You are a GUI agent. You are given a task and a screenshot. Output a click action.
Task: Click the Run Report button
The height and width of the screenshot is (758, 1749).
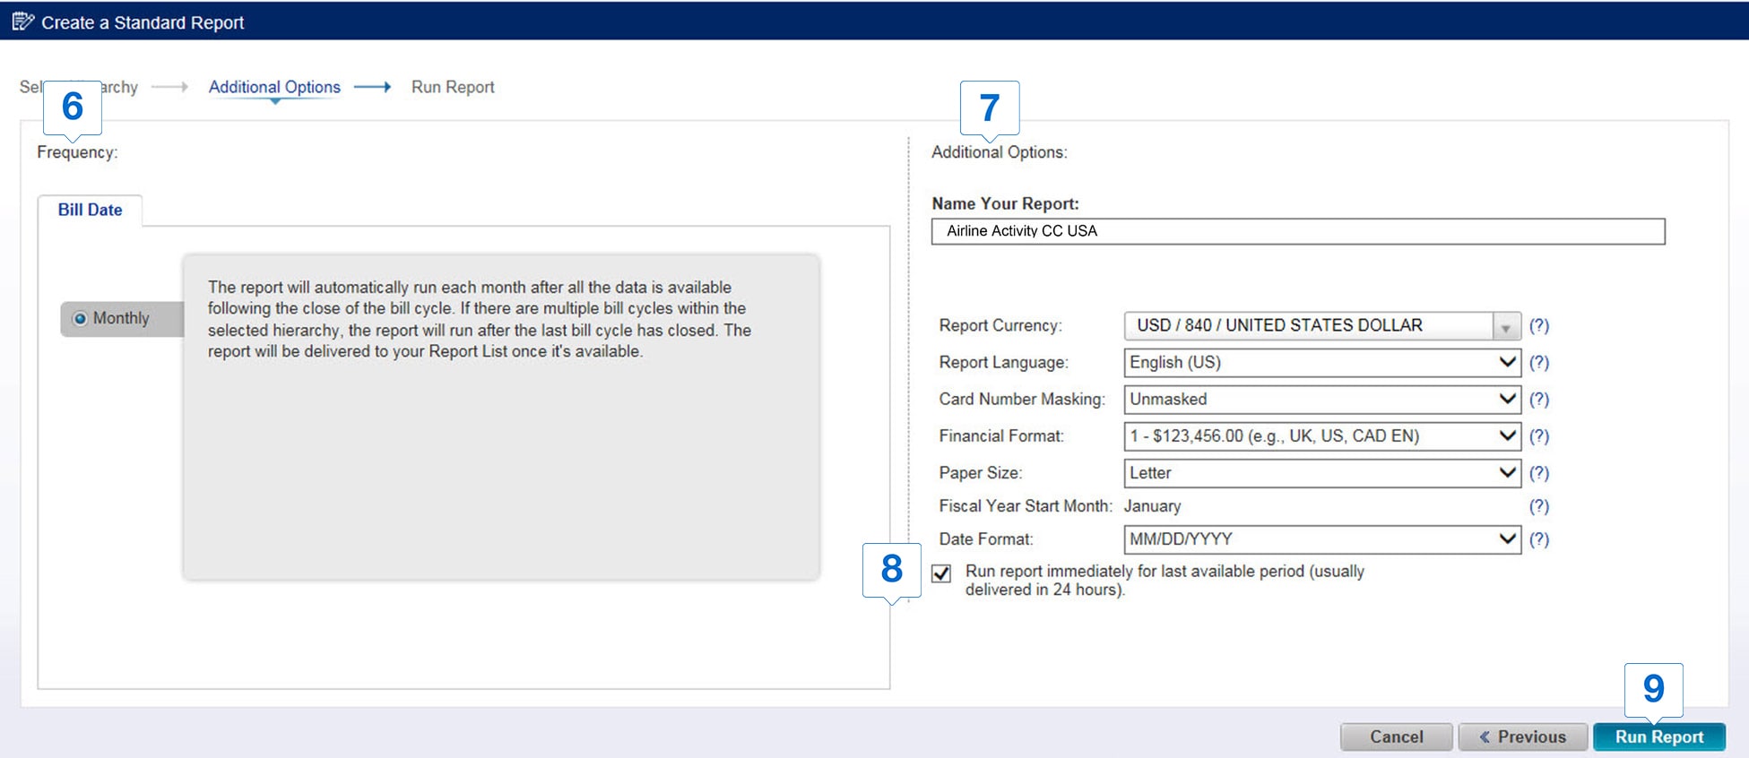click(x=1659, y=736)
